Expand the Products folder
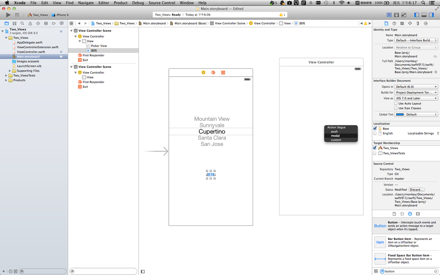The height and width of the screenshot is (275, 440). point(6,80)
